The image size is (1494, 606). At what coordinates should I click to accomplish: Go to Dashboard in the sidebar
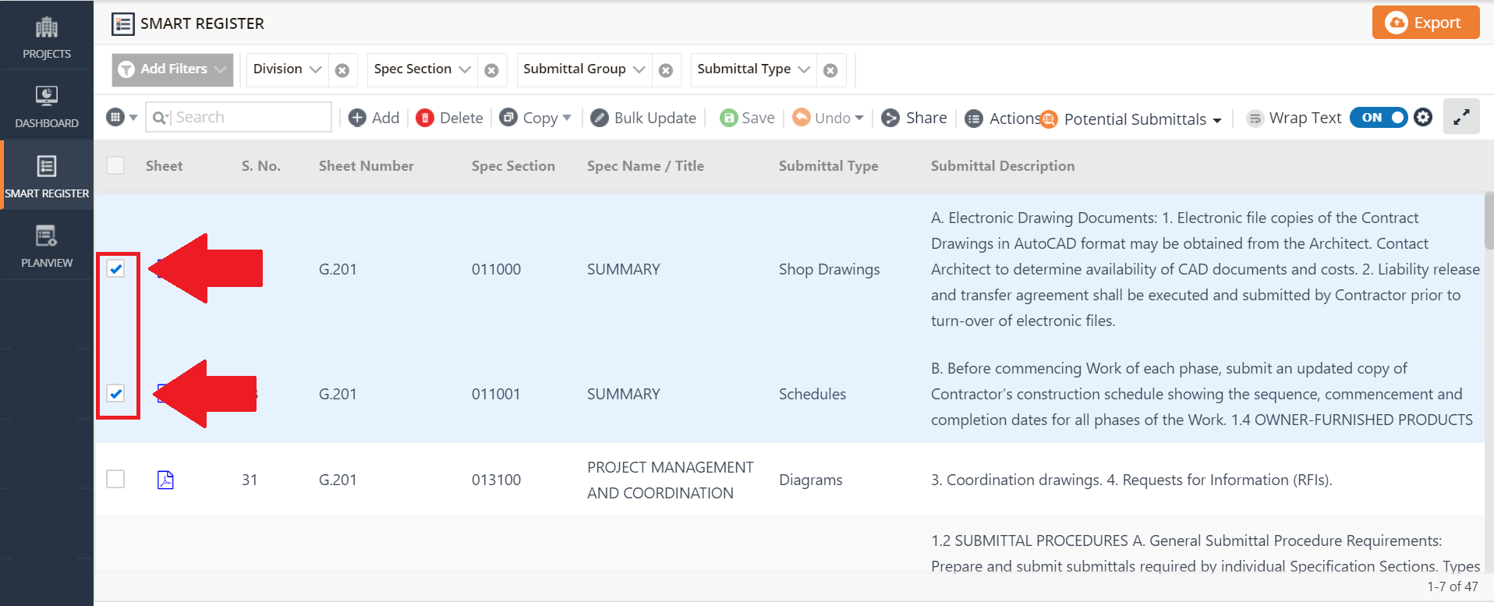click(47, 106)
